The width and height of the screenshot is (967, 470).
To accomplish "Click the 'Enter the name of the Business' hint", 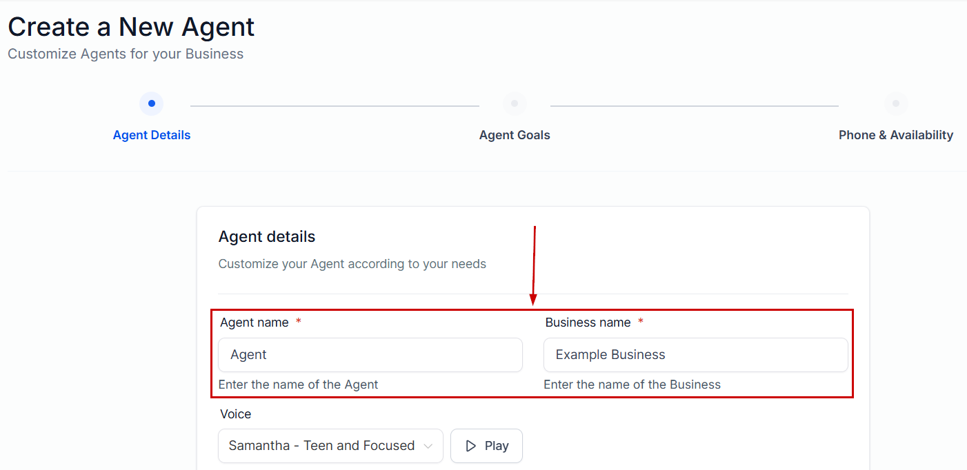I will [632, 385].
